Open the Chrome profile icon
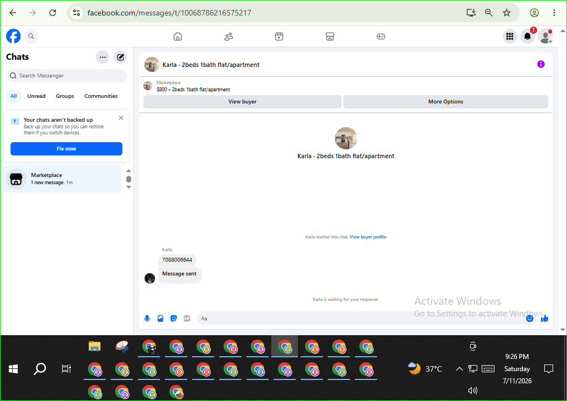 point(534,13)
